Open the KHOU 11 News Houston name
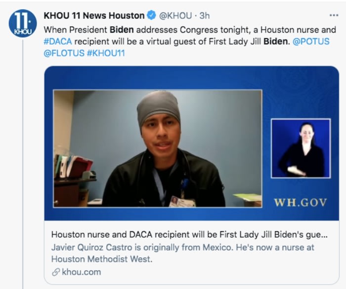The width and height of the screenshot is (346, 289). (94, 15)
